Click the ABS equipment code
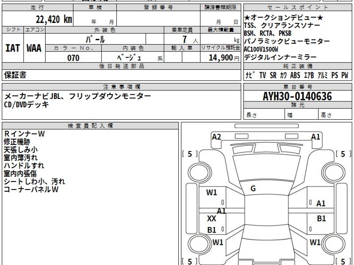This screenshot has height=265, width=354. pyautogui.click(x=295, y=76)
